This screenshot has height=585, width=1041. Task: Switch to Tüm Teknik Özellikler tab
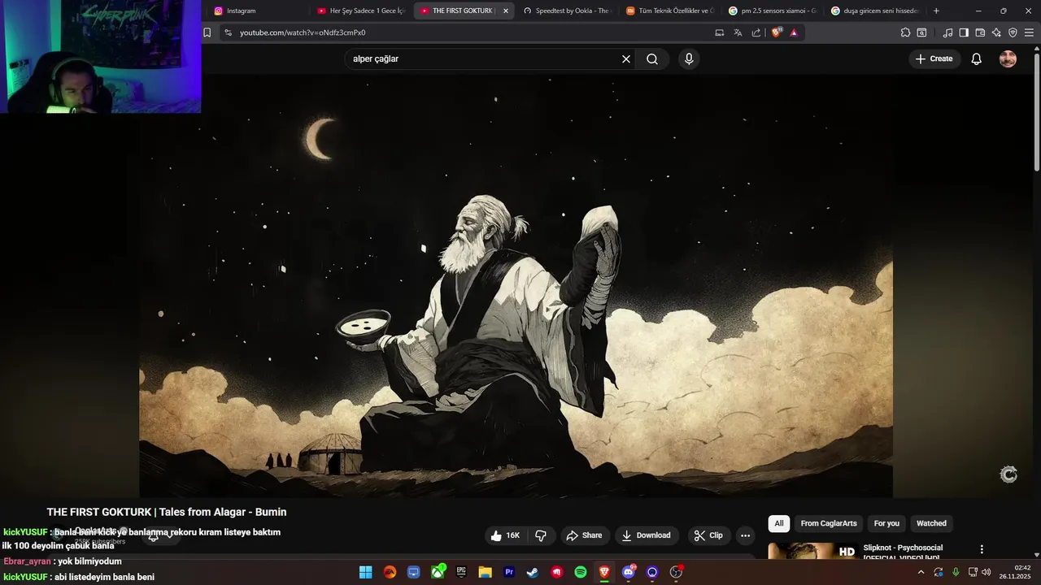(669, 11)
